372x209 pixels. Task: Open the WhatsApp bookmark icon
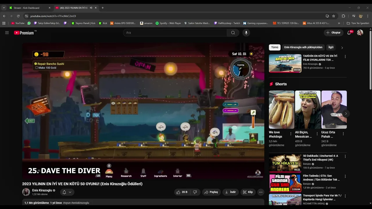click(29, 23)
